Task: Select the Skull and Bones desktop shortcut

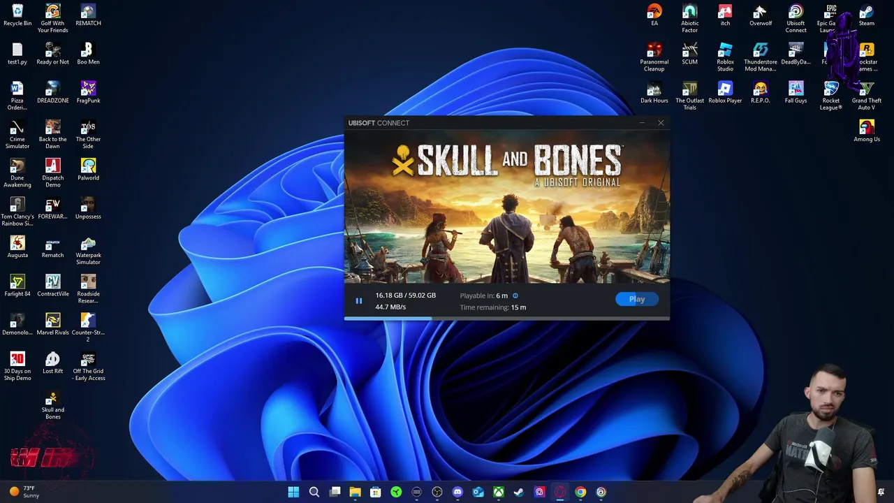Action: pos(52,404)
